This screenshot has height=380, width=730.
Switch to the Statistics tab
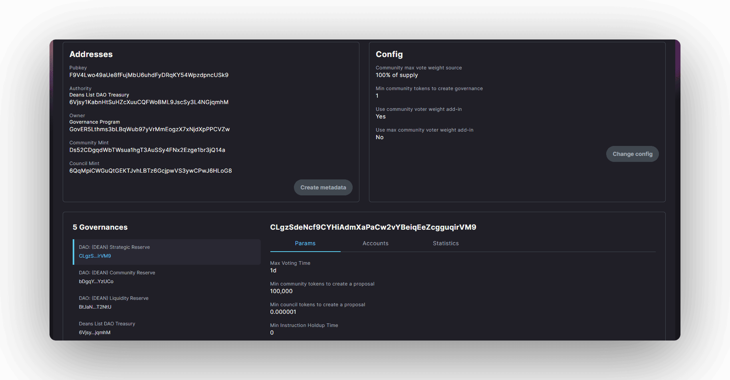click(446, 243)
